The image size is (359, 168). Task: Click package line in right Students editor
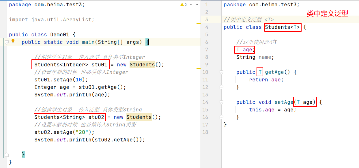point(262,5)
